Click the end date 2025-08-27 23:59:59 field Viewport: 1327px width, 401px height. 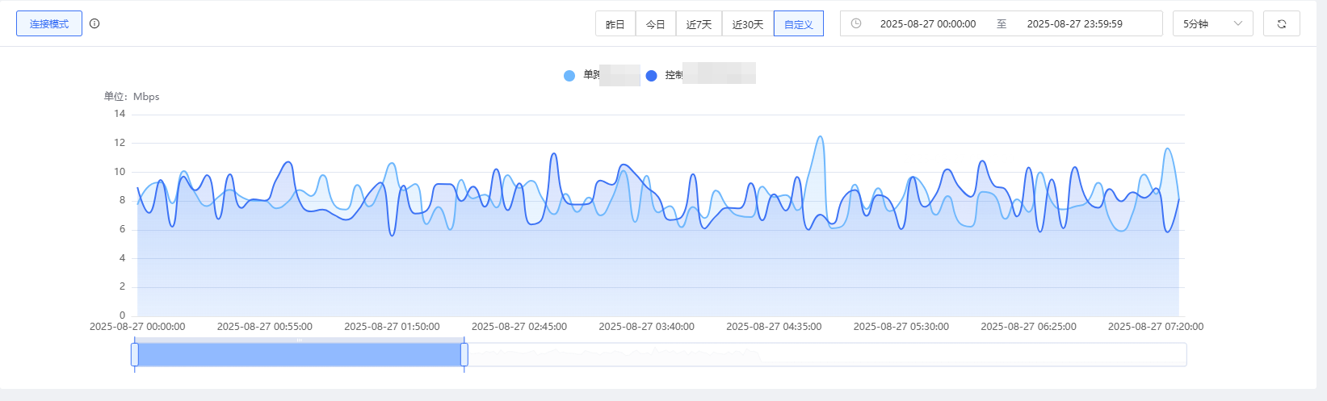tap(1074, 24)
